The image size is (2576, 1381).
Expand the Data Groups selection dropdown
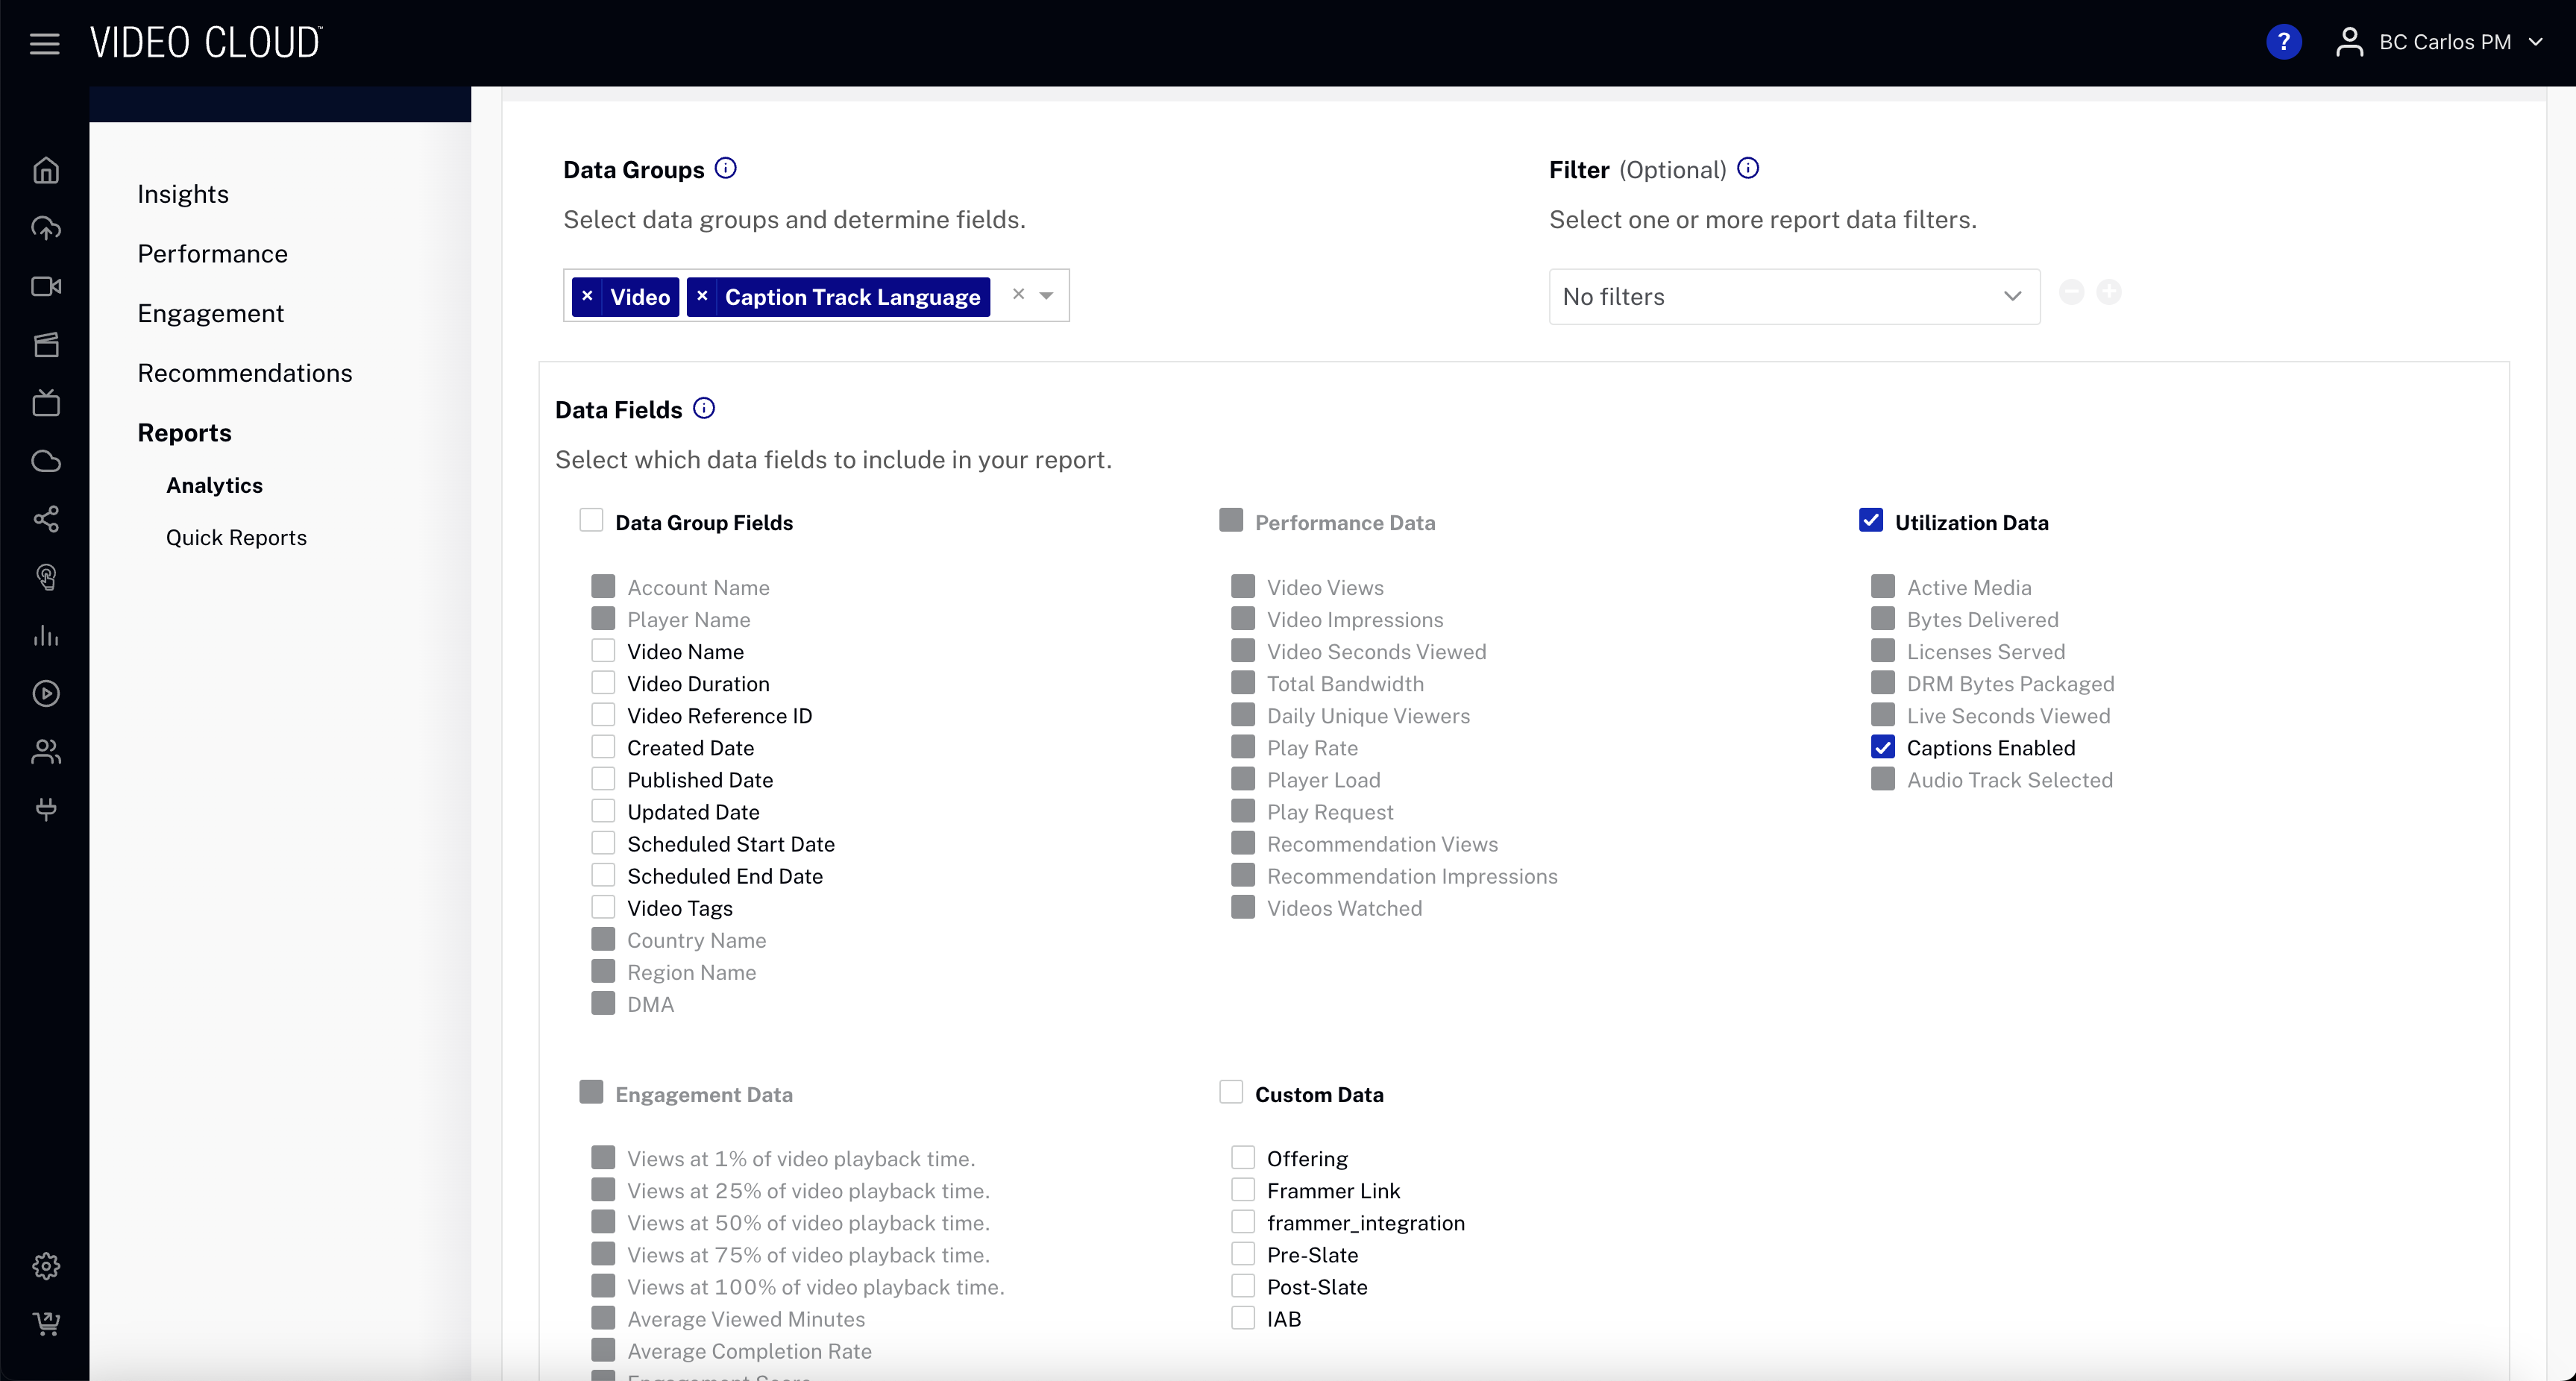(x=1046, y=296)
